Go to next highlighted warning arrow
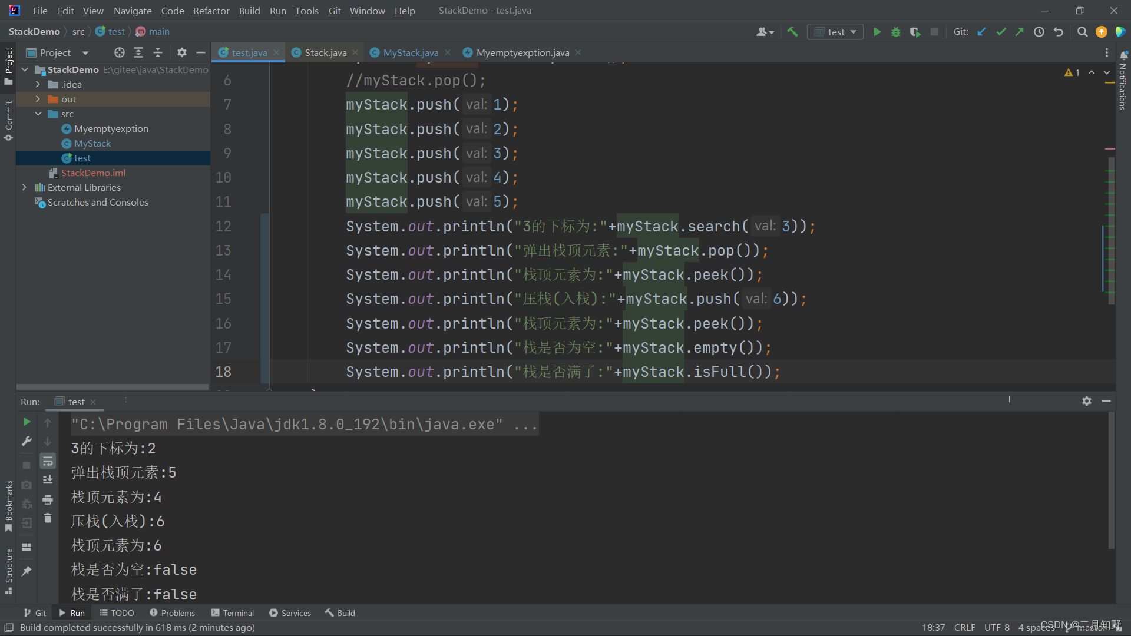Image resolution: width=1131 pixels, height=636 pixels. click(1107, 72)
